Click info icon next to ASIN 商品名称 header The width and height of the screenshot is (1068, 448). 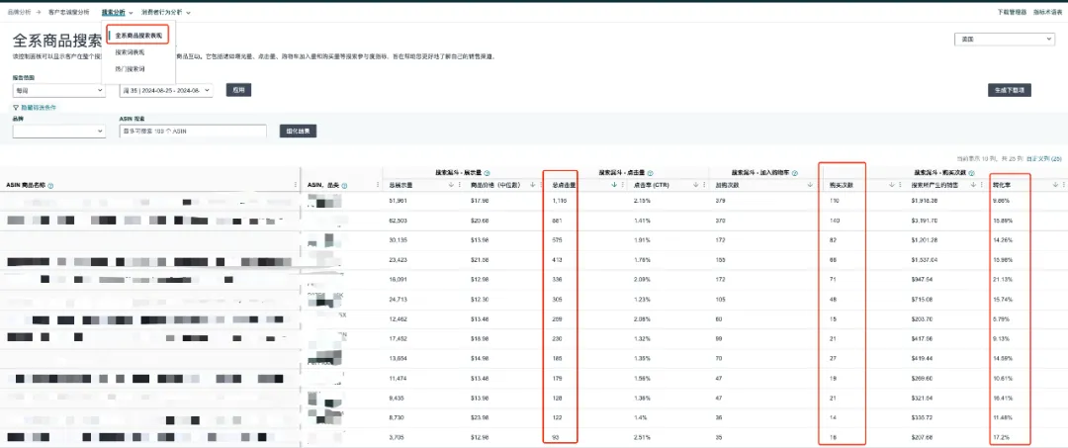tap(51, 185)
